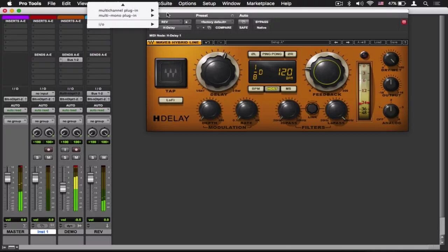The width and height of the screenshot is (448, 252).
Task: Click the next-preset arrow in the plugin header
Action: 347,42
